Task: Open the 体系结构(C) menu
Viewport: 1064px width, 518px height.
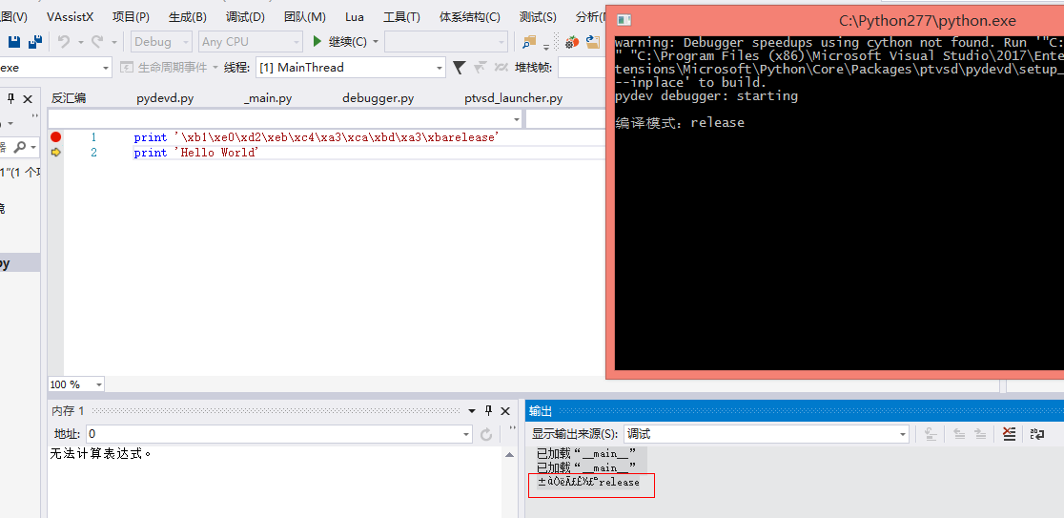Action: tap(470, 17)
